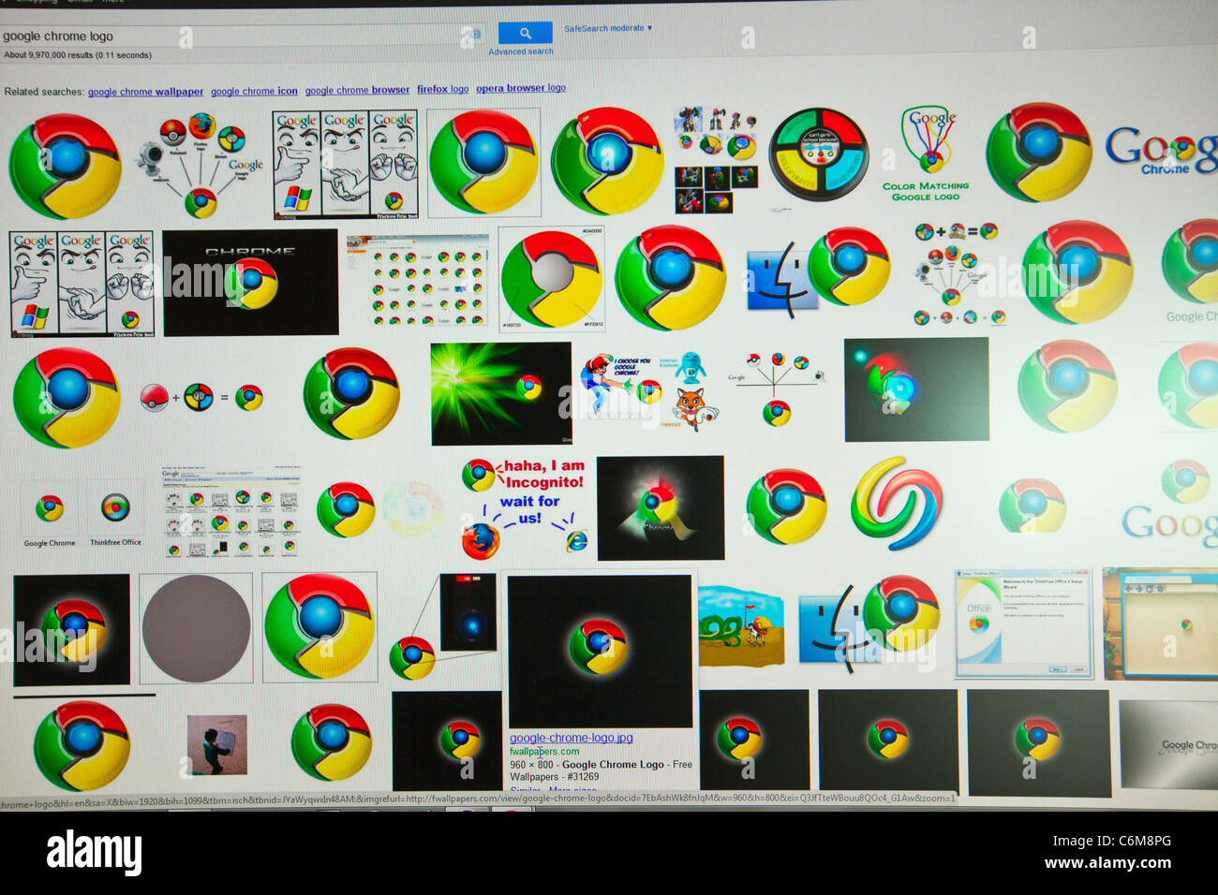Image resolution: width=1218 pixels, height=895 pixels.
Task: Expand the SafeSearch moderate dropdown
Action: [x=607, y=28]
